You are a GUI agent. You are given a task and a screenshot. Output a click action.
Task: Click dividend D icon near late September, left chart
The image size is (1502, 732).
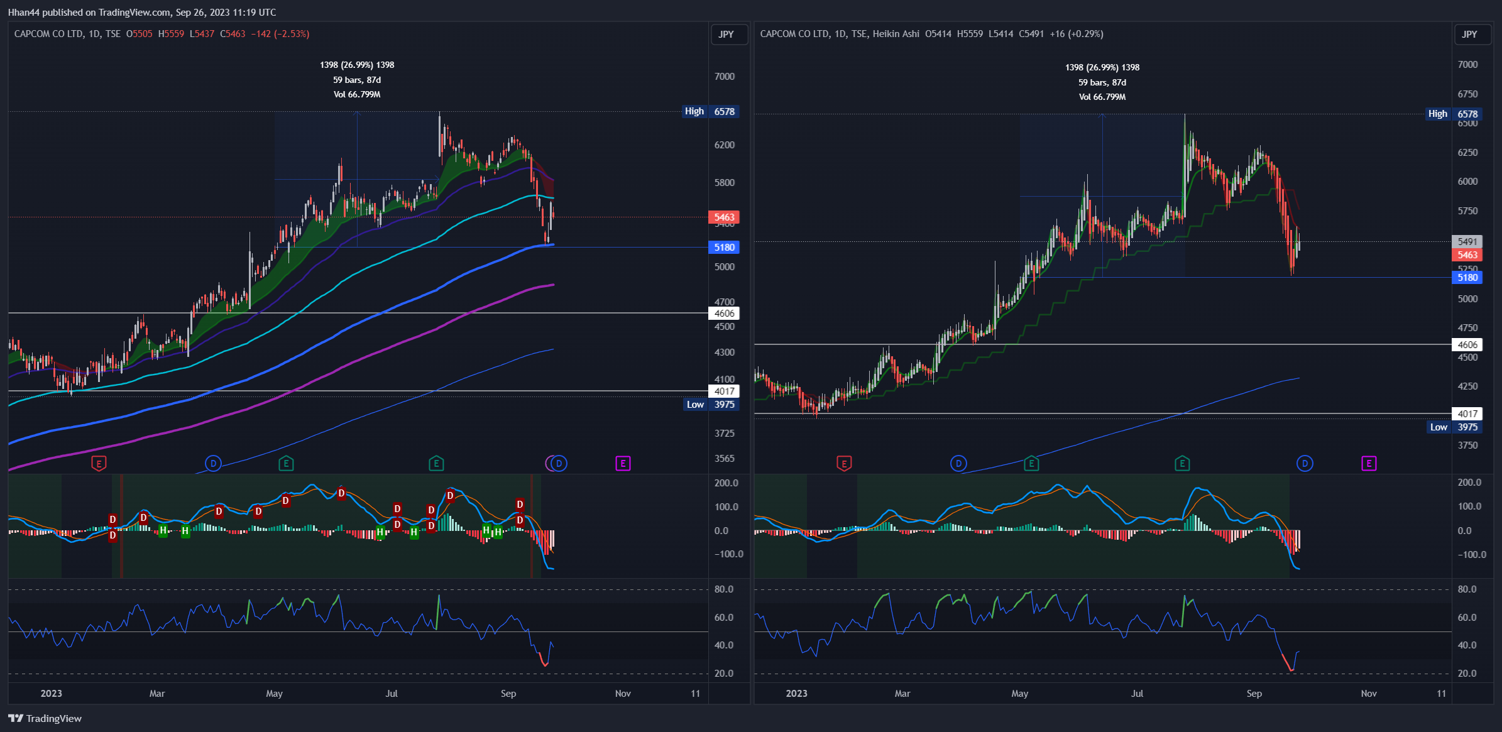[559, 464]
